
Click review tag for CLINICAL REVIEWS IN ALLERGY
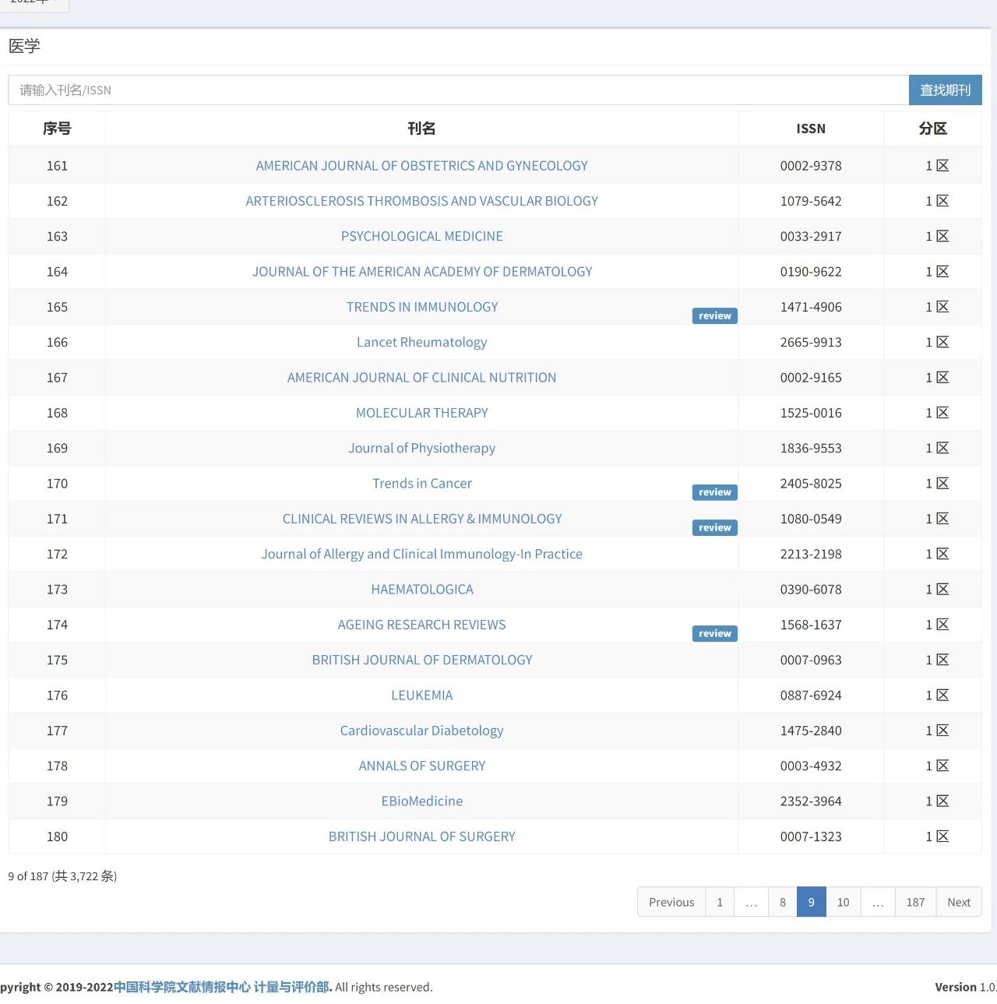[x=714, y=527]
